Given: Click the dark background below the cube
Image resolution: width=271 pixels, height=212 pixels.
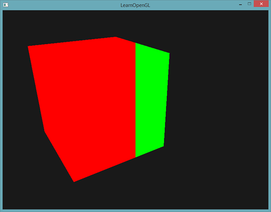Looking at the screenshot, I should pos(135,194).
